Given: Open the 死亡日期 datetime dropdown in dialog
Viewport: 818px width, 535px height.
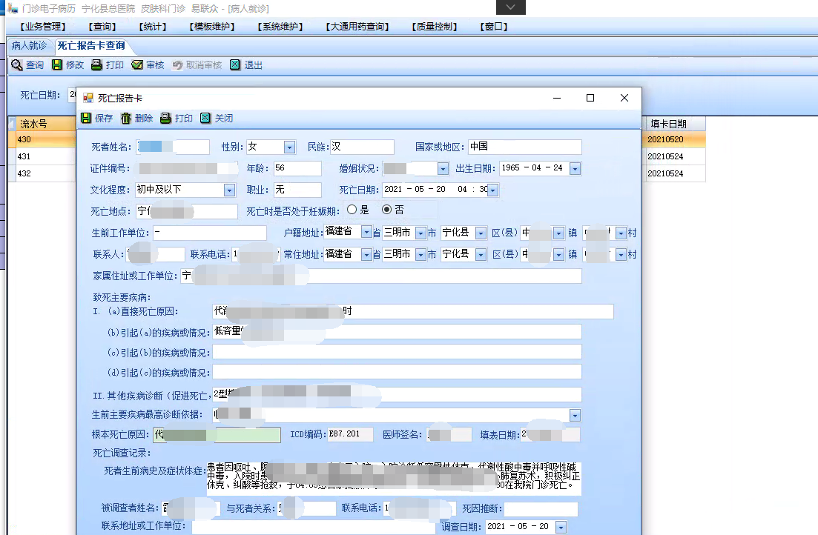Looking at the screenshot, I should pos(493,190).
